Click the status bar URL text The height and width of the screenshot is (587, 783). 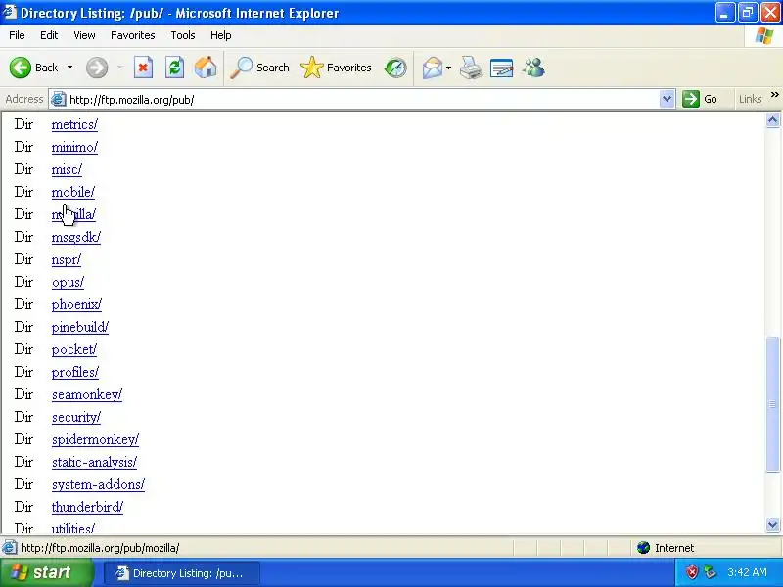(x=100, y=548)
